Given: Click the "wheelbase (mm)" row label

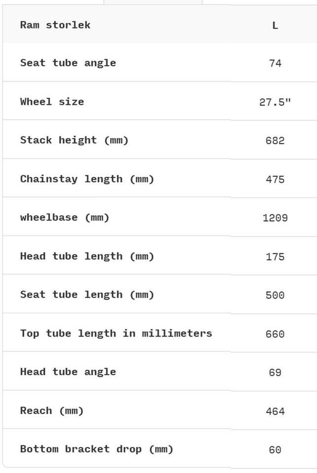Looking at the screenshot, I should point(64,217).
